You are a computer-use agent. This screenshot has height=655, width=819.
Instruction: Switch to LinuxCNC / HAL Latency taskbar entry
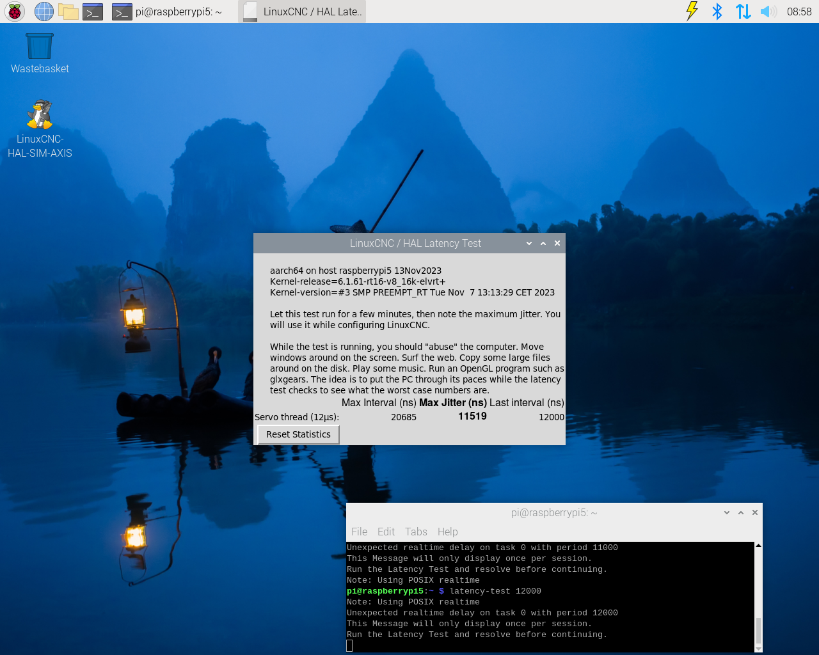302,12
